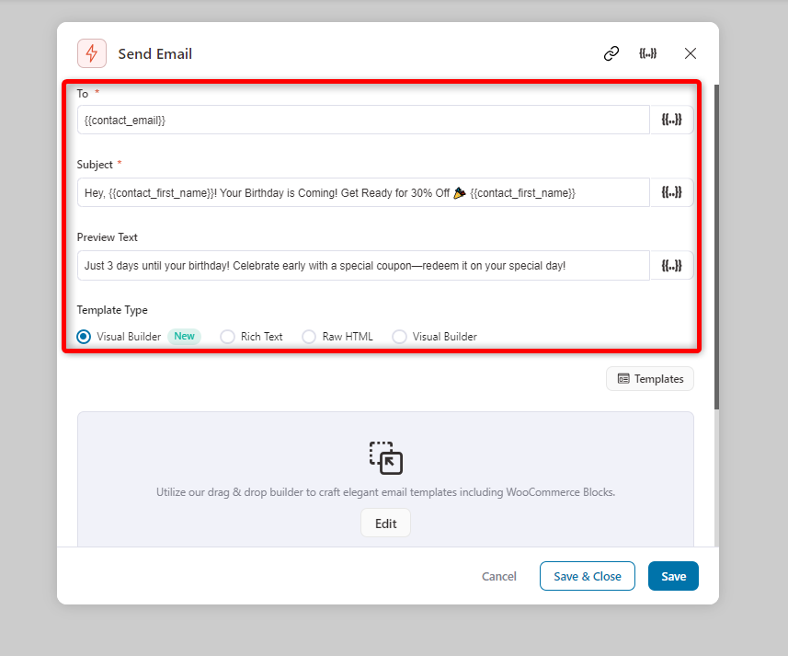Select the Raw HTML template type
Screen dimensions: 788x656
pyautogui.click(x=309, y=337)
